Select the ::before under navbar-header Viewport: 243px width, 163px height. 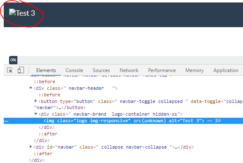click(x=50, y=95)
